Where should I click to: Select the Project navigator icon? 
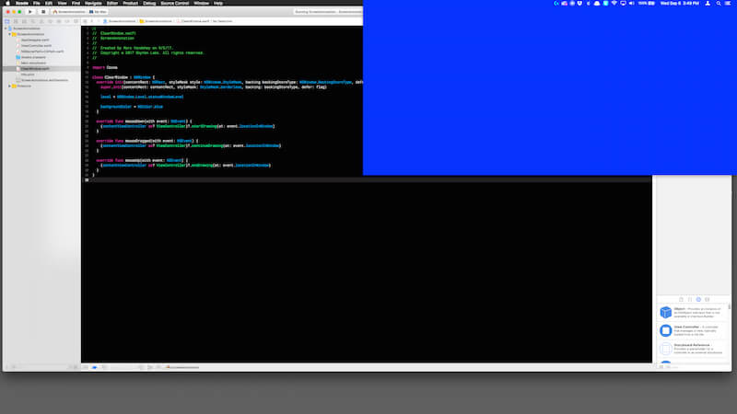coord(7,21)
